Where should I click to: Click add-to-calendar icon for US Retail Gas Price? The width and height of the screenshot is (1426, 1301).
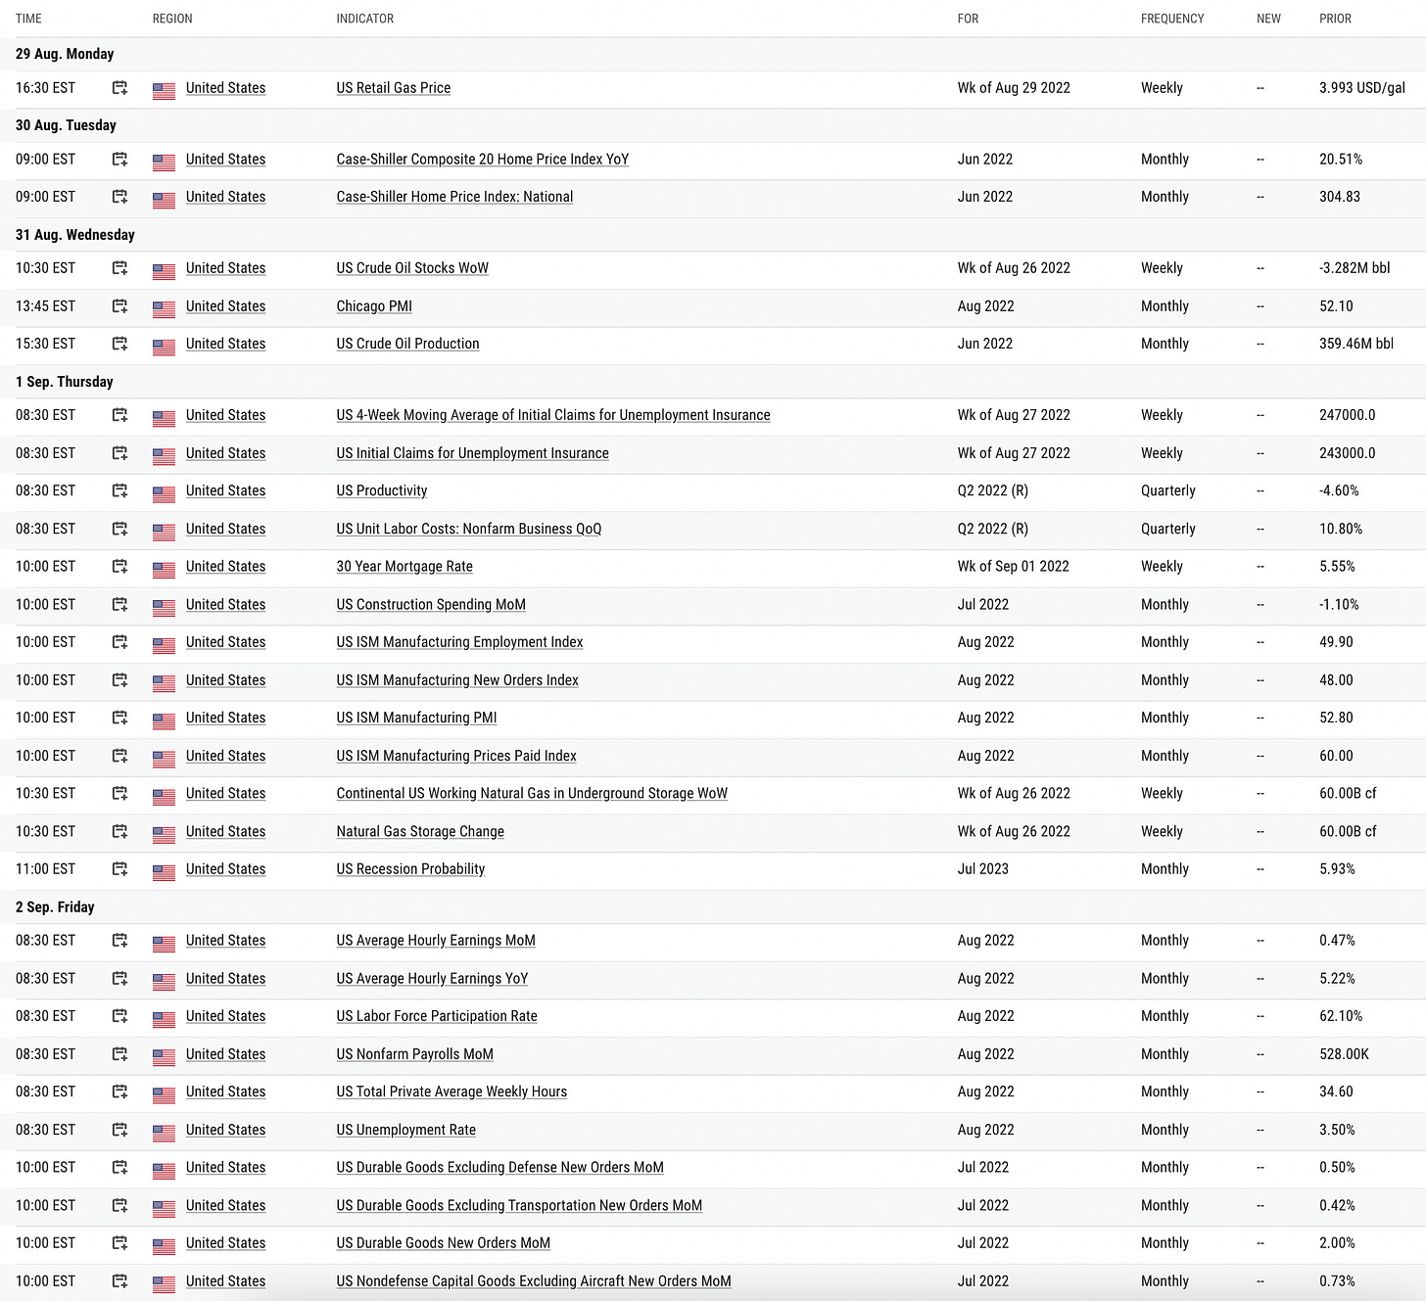pyautogui.click(x=119, y=88)
